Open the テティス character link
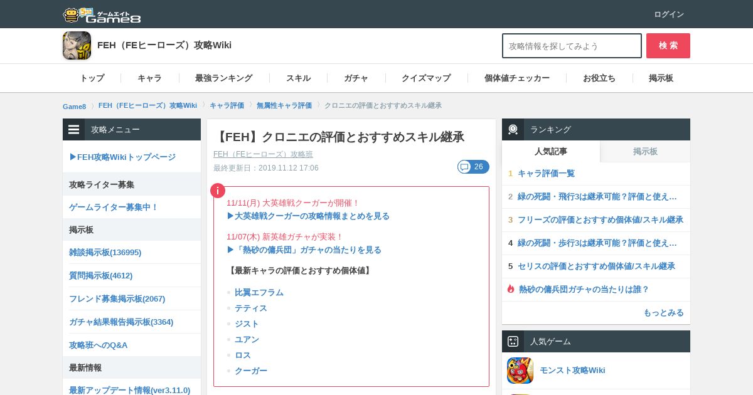The image size is (753, 395). (x=251, y=308)
